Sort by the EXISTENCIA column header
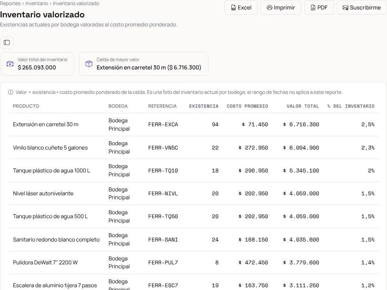387x290 pixels. (x=204, y=106)
